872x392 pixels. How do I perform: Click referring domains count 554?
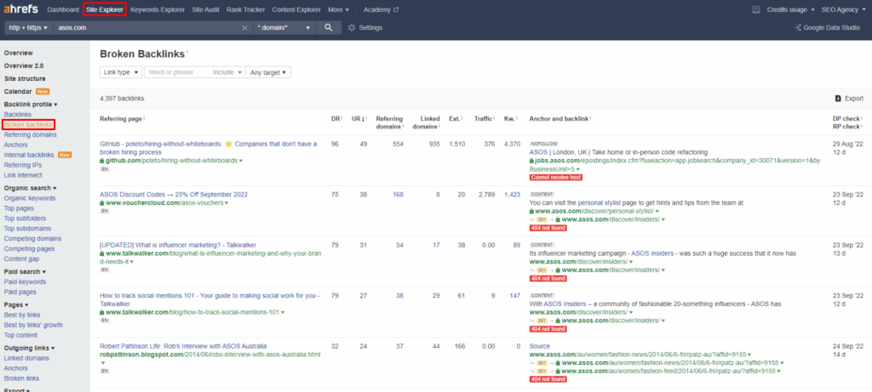click(398, 144)
